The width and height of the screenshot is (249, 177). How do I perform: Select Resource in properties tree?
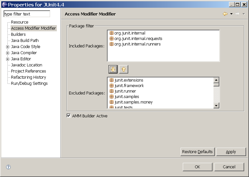point(19,22)
